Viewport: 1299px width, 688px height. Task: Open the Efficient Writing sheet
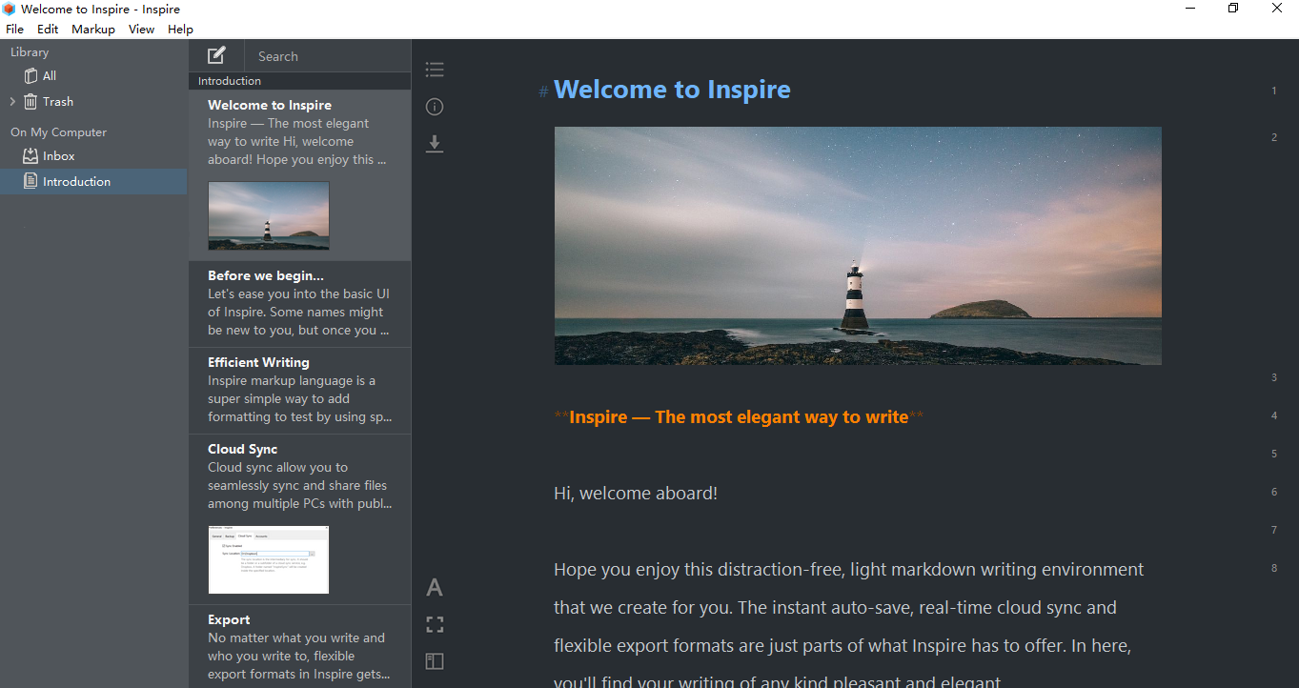click(299, 391)
